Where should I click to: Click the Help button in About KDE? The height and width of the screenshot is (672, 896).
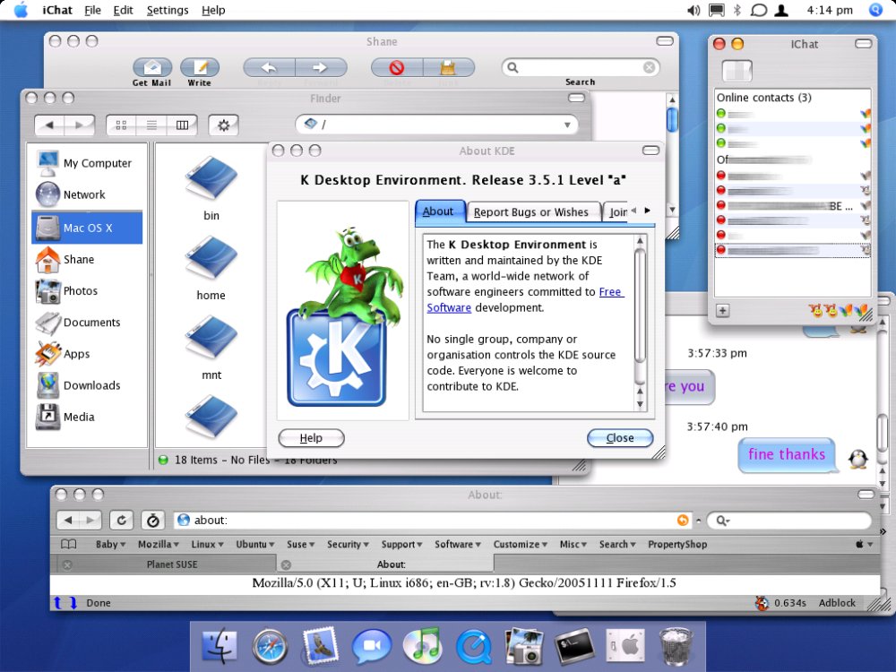(311, 438)
